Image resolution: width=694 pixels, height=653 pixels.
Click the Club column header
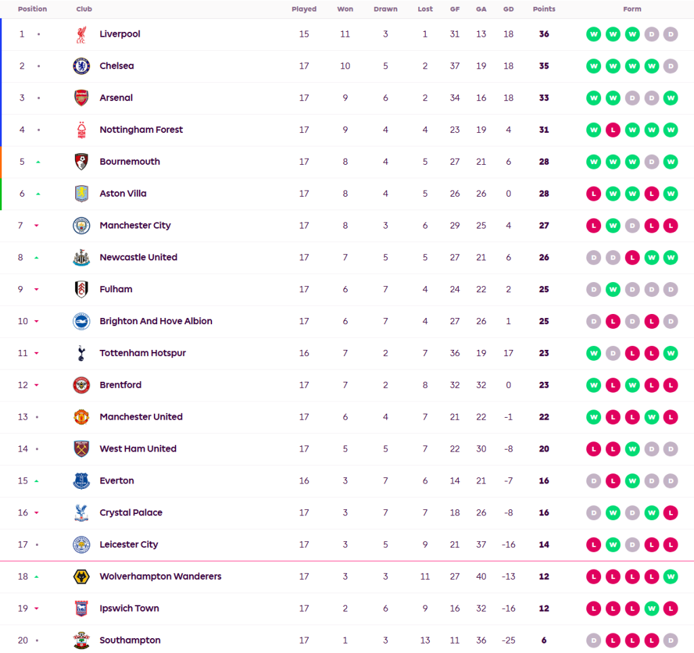point(84,9)
